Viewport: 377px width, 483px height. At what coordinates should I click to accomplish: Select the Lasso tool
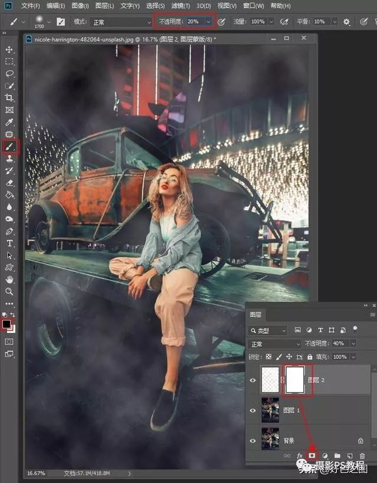pos(9,74)
